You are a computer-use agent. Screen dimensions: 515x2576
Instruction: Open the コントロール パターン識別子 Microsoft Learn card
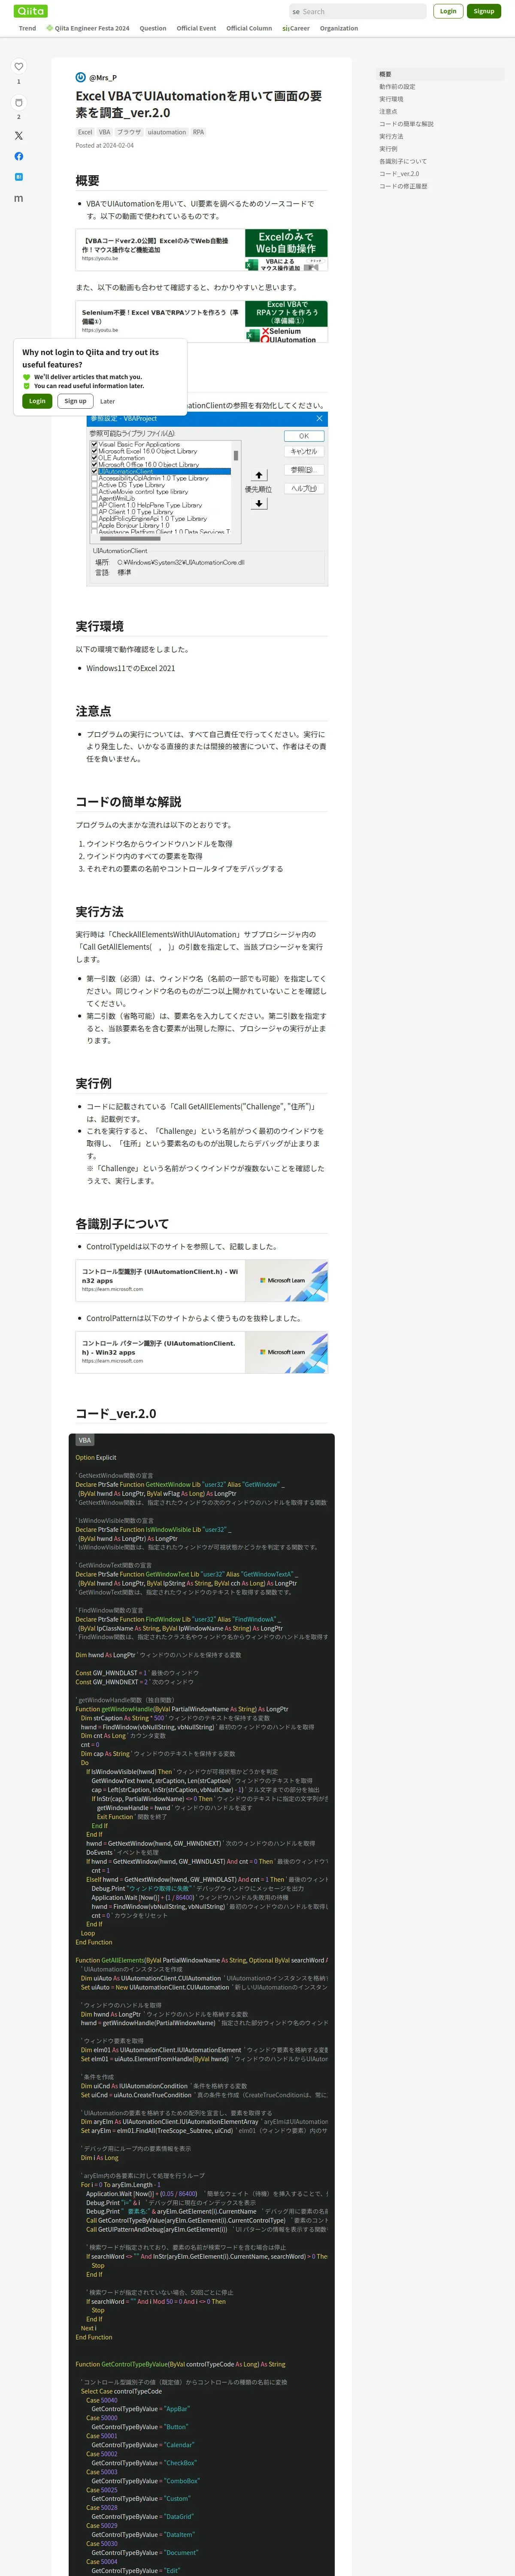202,1352
